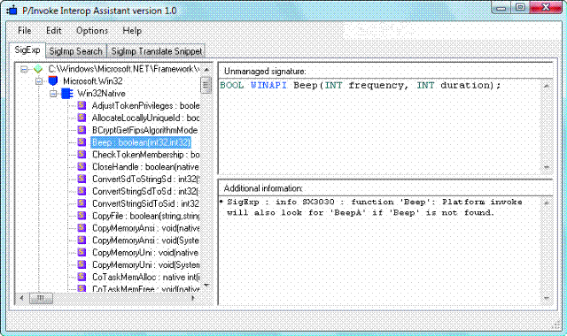Click the ConvertStringSdToSd method icon
567x336 pixels.
coord(82,191)
